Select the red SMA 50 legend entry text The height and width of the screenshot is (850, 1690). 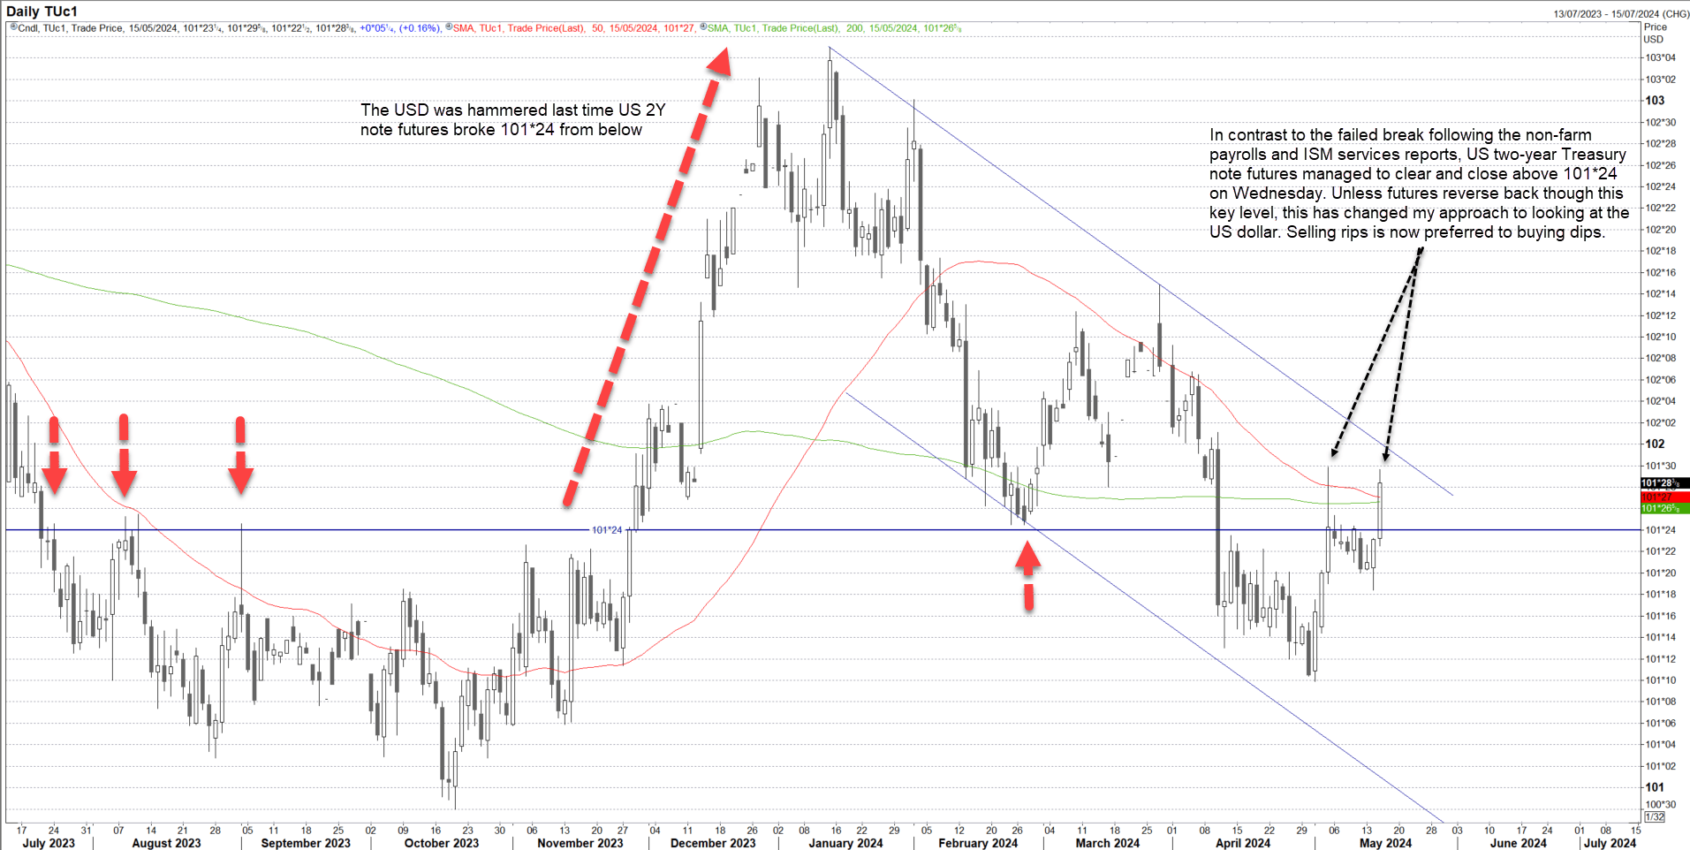click(573, 28)
